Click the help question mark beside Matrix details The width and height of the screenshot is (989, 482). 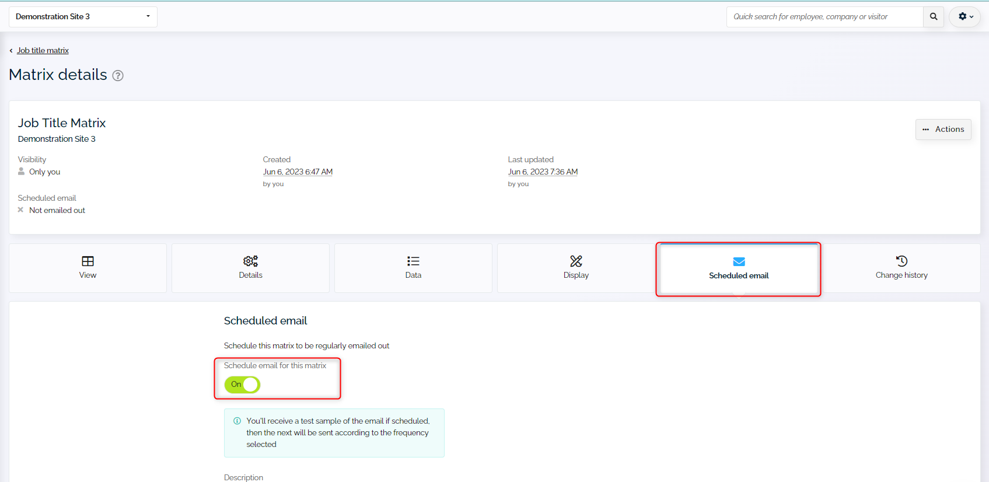click(118, 76)
